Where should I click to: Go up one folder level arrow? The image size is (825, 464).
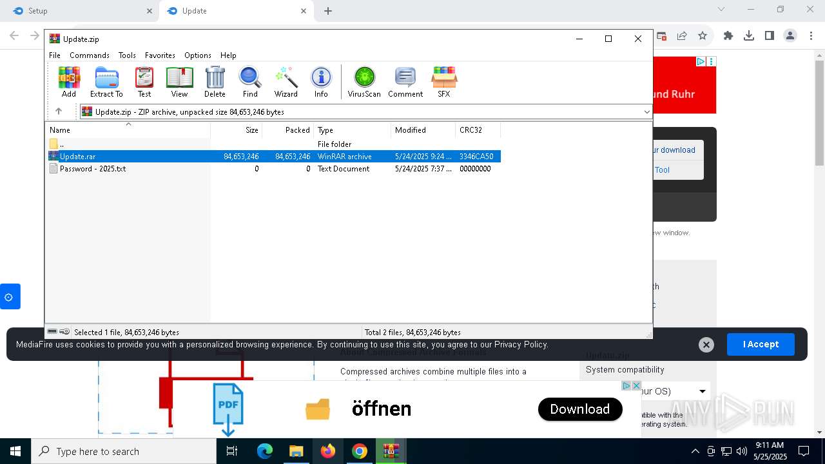59,111
